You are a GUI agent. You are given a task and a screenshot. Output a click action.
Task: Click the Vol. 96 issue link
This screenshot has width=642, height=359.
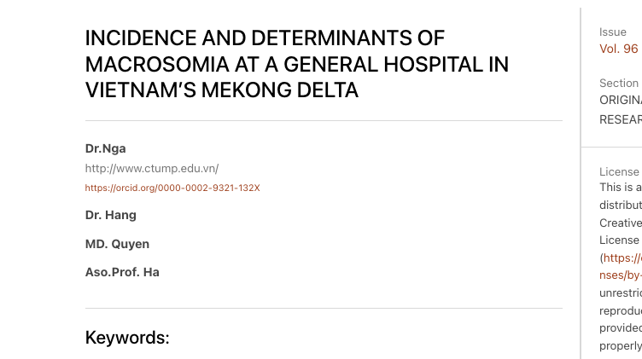[x=619, y=49]
